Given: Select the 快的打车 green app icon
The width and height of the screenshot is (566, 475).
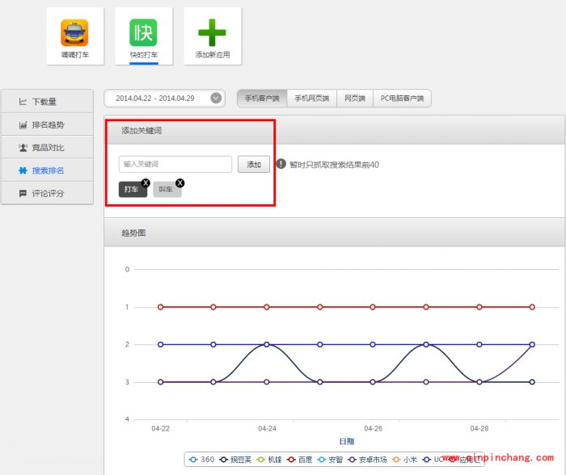Looking at the screenshot, I should point(143,33).
